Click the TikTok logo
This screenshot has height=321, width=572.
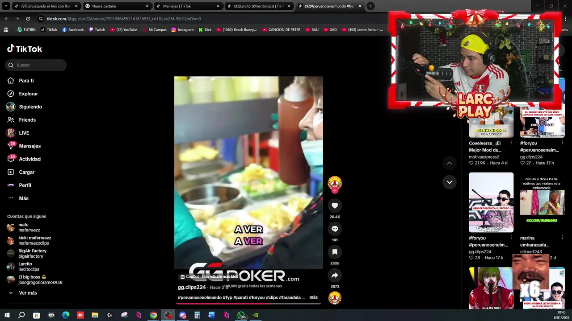coord(25,49)
